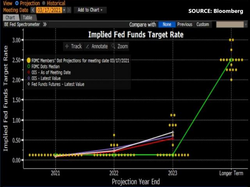Screen dimensions: 250x187
Task: Switch to the Table tab
Action: [x=27, y=17]
